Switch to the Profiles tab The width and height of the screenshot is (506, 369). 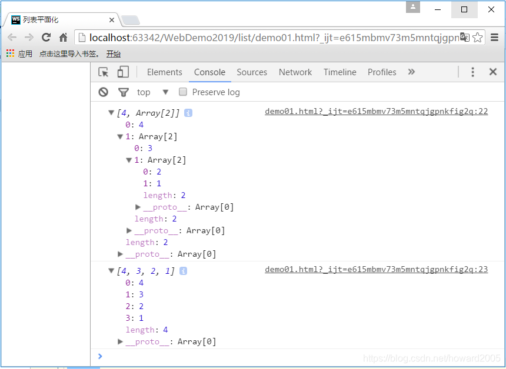[382, 72]
